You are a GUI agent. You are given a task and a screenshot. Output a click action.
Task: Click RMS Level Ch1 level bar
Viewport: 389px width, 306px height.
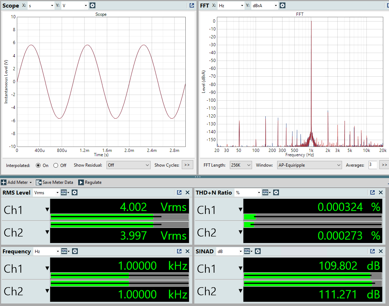[119, 216]
